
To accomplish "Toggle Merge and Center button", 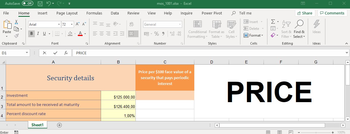I will coord(133,34).
